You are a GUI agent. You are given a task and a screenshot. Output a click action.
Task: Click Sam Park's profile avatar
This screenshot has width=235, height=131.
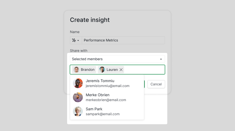[x=78, y=111]
